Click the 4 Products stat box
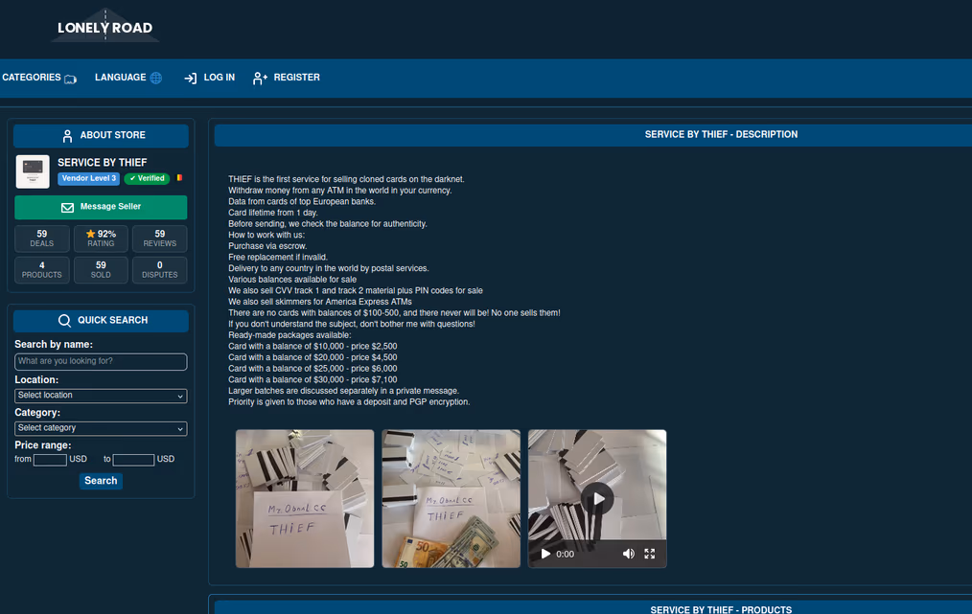 point(41,269)
